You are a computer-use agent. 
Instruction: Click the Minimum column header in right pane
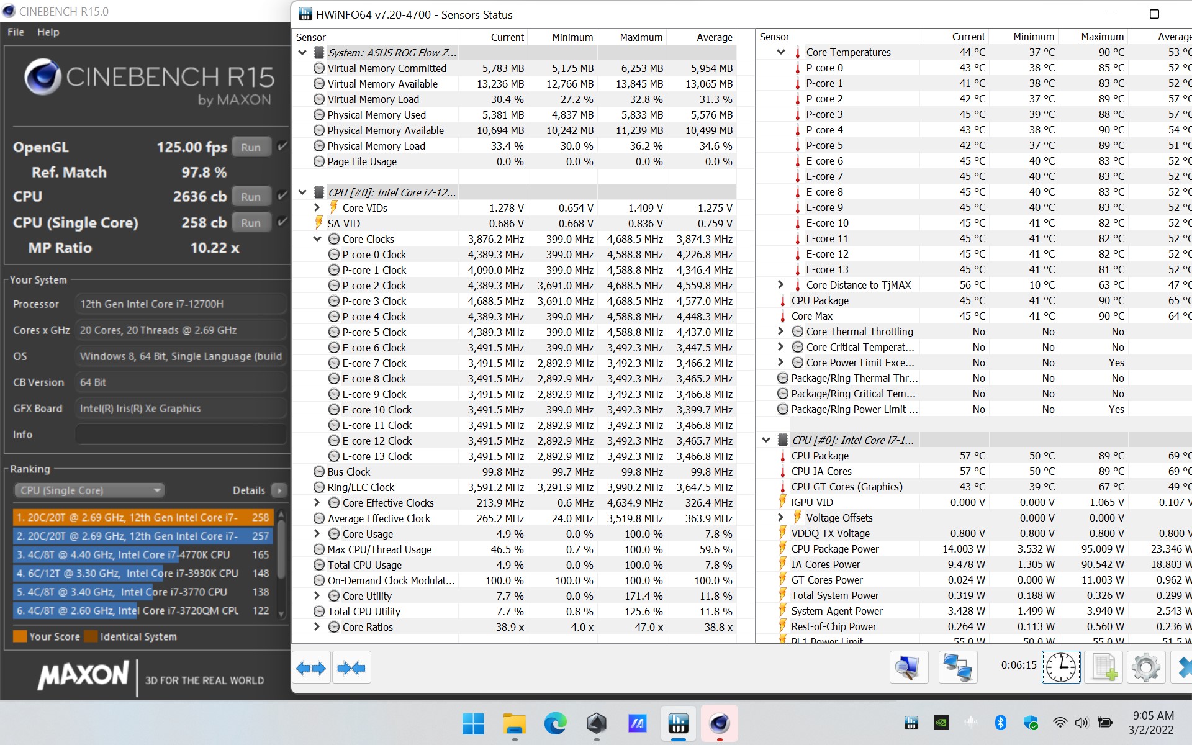(x=1034, y=37)
